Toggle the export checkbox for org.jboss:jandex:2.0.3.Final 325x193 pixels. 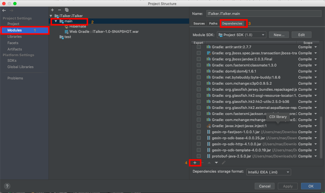click(199, 59)
